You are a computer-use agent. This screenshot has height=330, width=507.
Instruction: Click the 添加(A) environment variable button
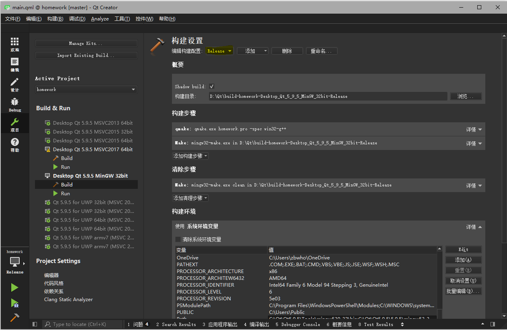click(463, 260)
